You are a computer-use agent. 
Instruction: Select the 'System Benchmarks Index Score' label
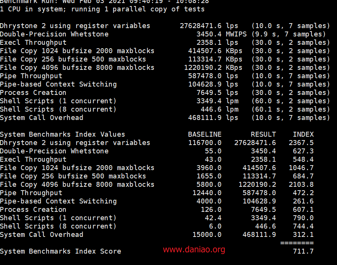tap(61, 251)
